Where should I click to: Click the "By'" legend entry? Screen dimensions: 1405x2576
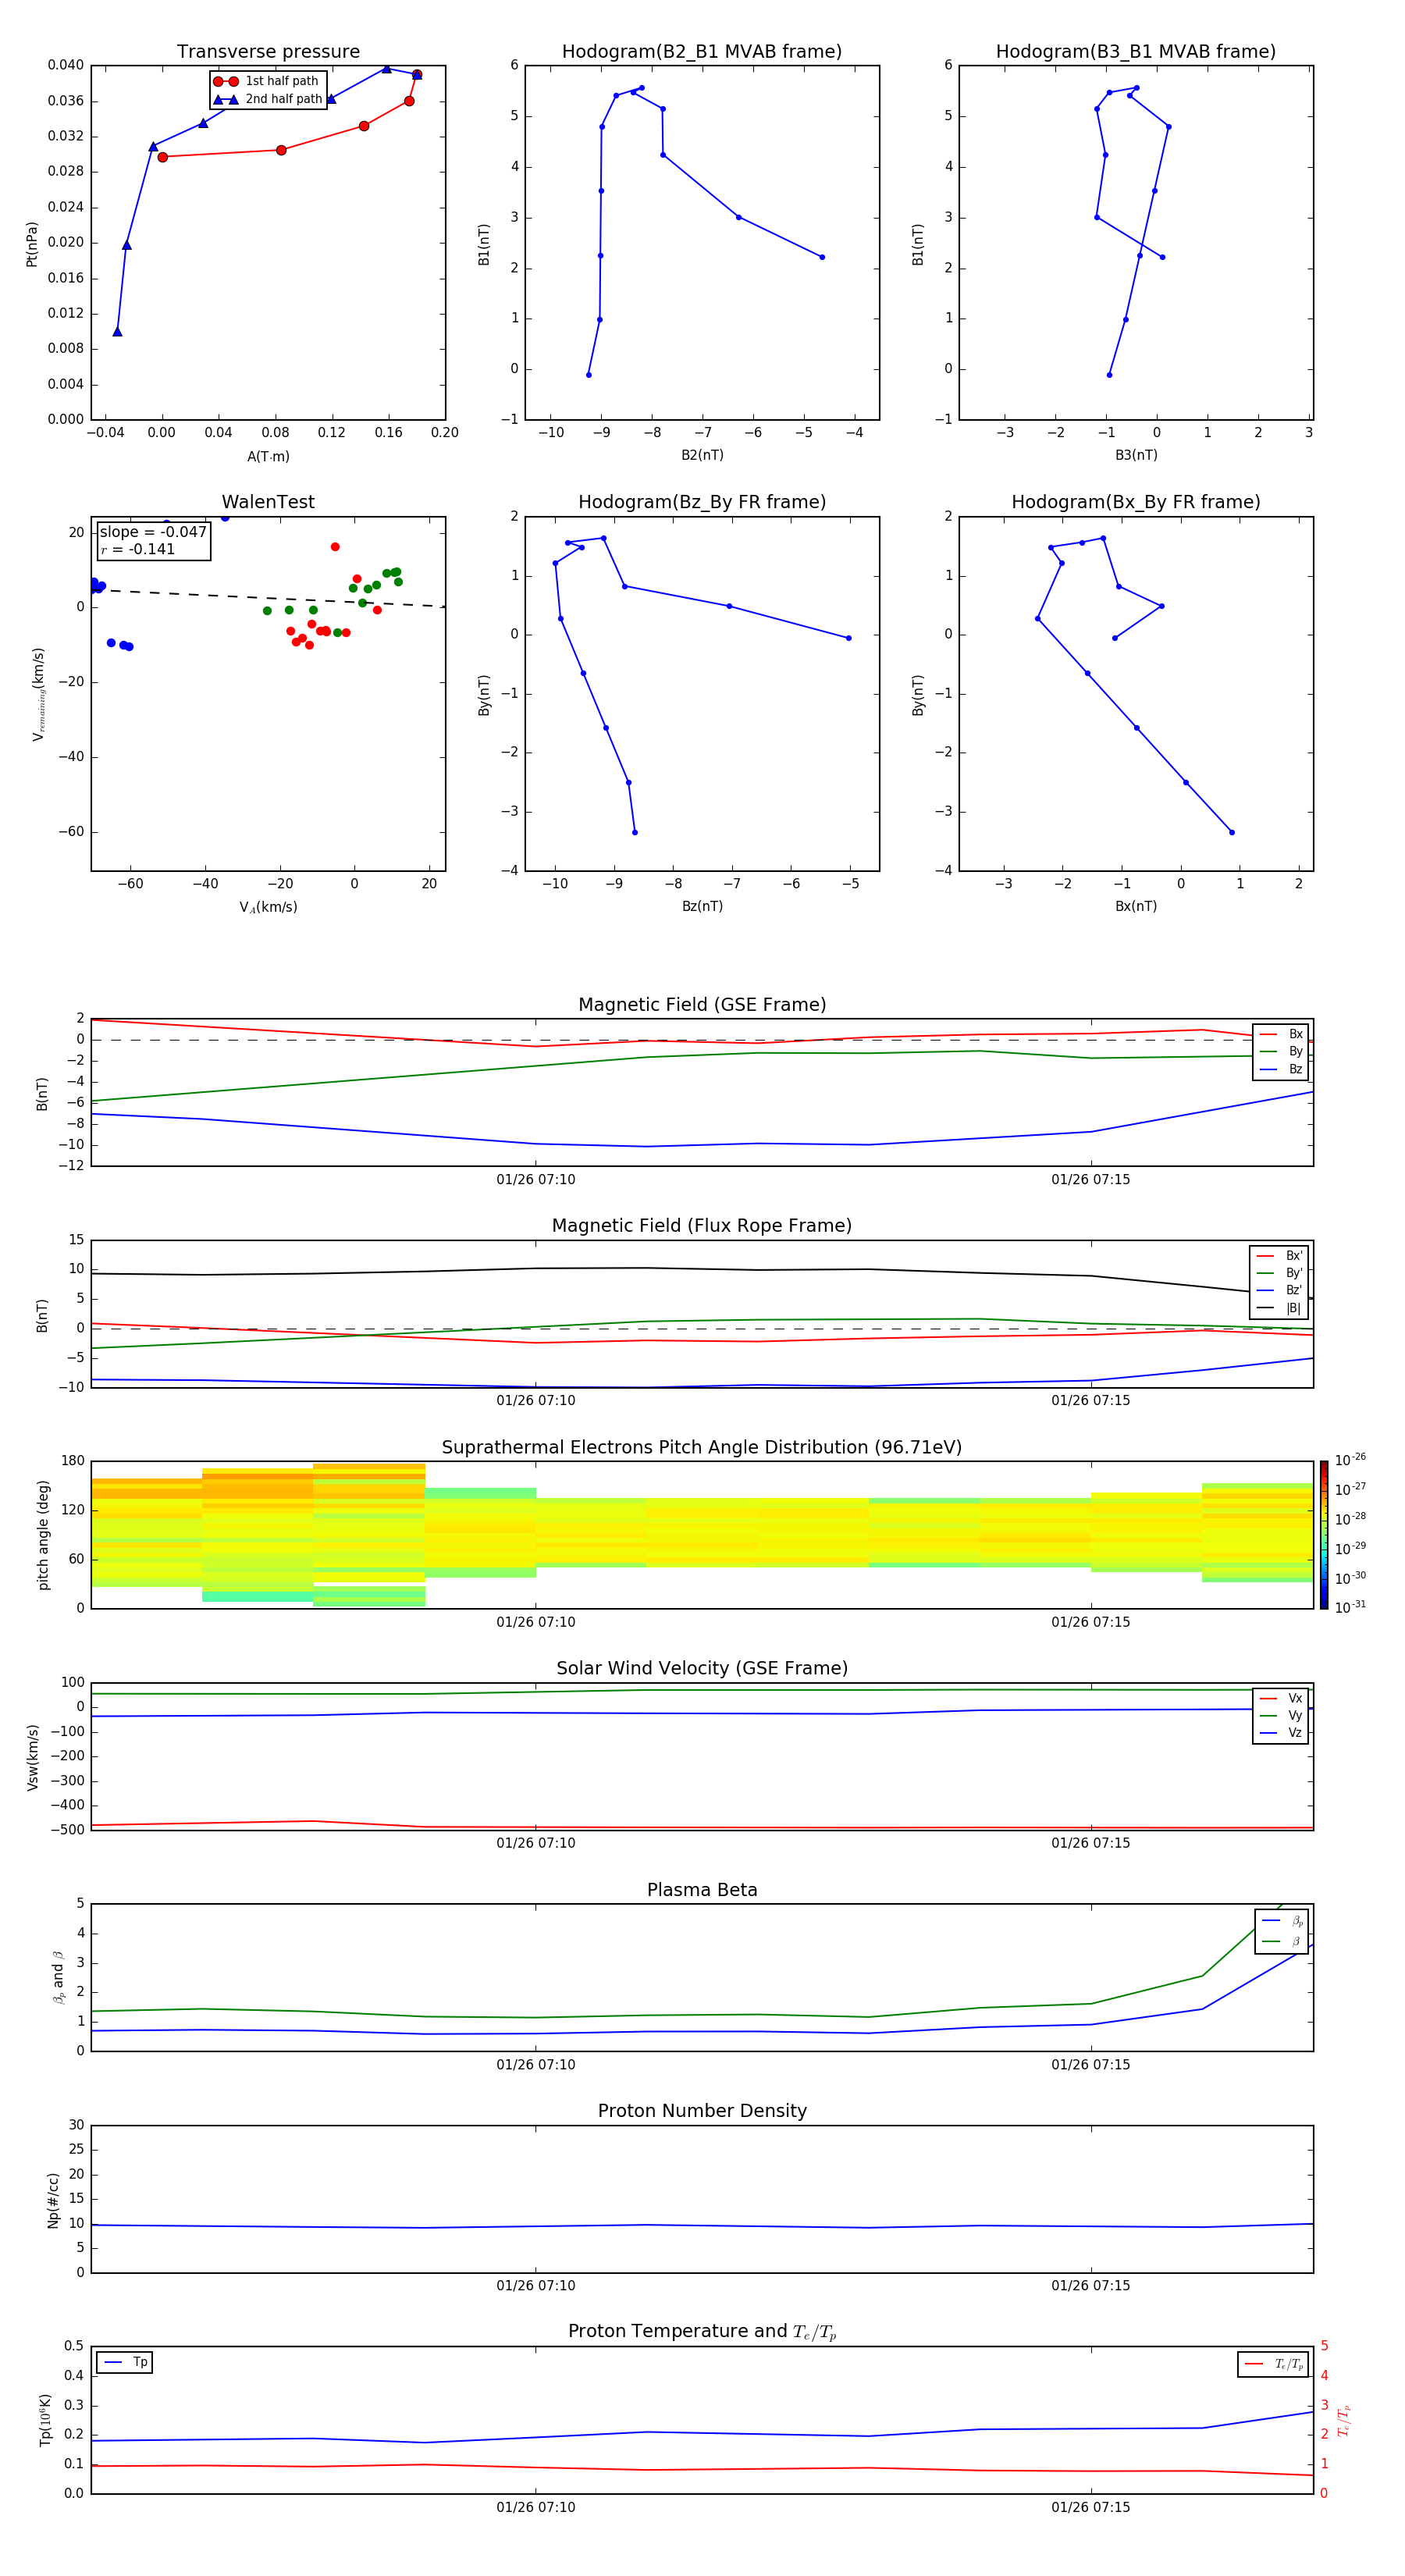click(x=1279, y=1273)
